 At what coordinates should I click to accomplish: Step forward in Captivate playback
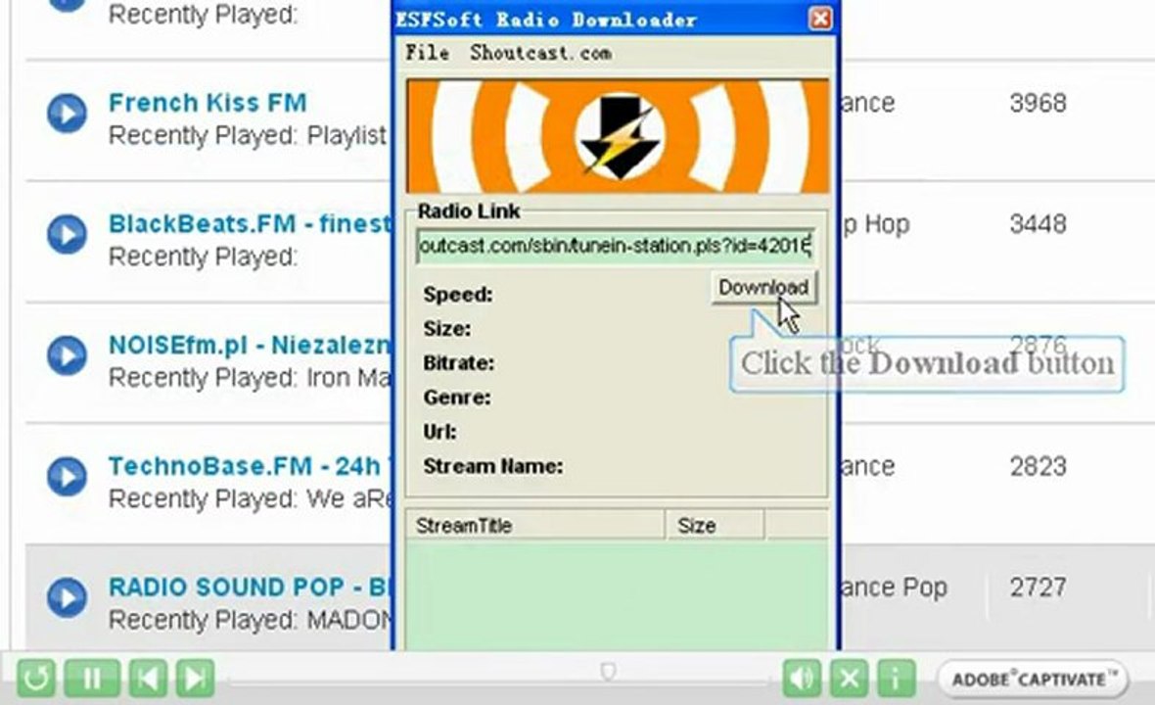click(195, 678)
